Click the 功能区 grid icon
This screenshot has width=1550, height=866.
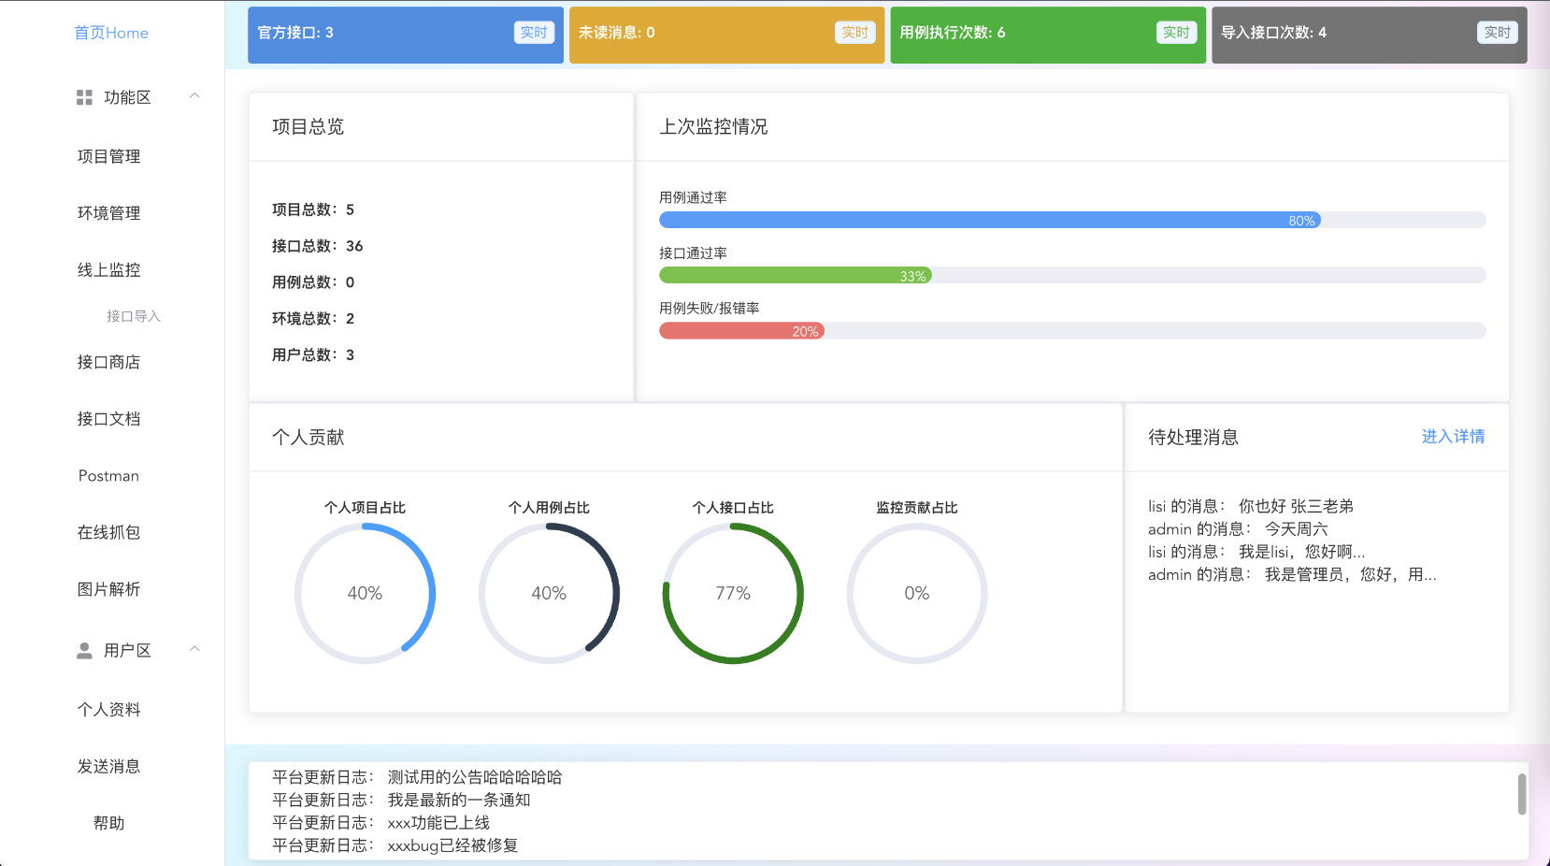click(x=83, y=96)
